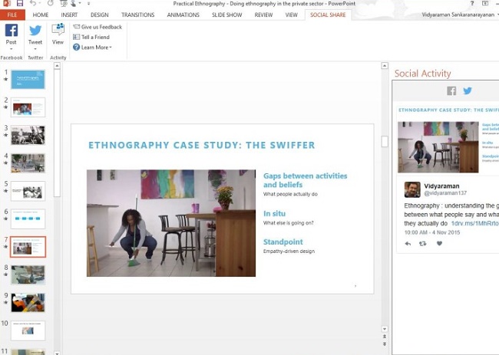Click Vidyaraman's profile avatar
The image size is (499, 355).
pos(412,189)
